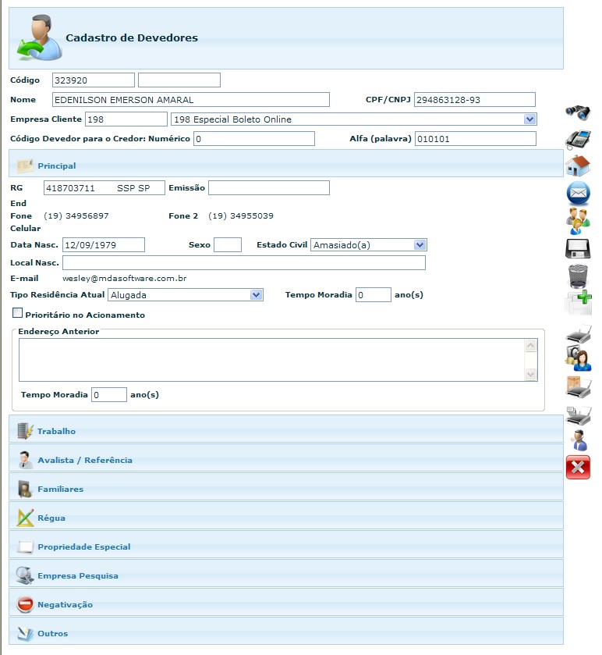This screenshot has height=655, width=602.
Task: Expand the Régua section
Action: pyautogui.click(x=286, y=515)
